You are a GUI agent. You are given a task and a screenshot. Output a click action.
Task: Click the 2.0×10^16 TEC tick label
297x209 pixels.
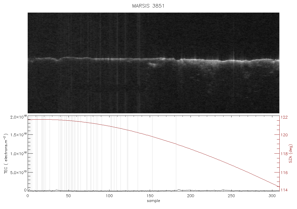pos(18,117)
